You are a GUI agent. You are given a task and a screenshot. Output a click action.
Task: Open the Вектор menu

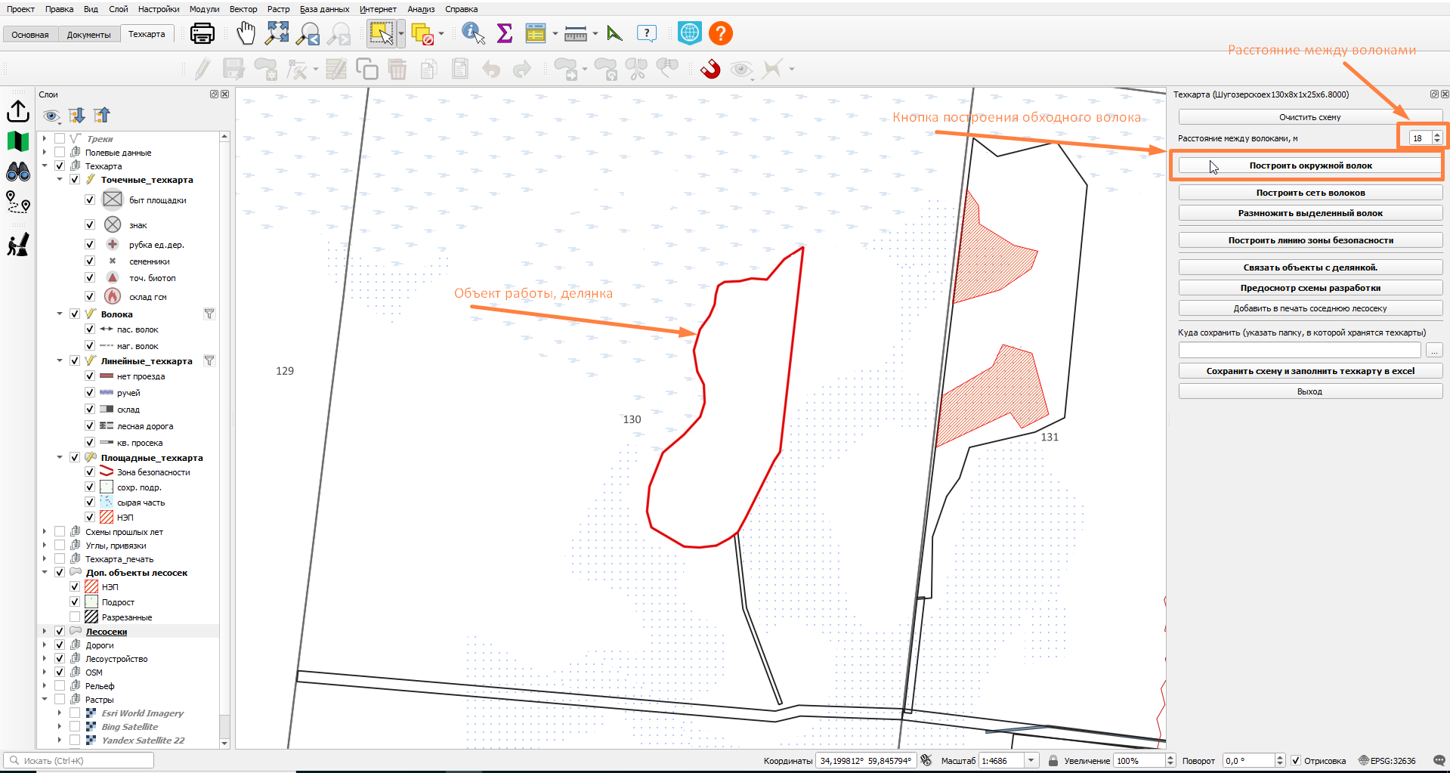tap(243, 9)
